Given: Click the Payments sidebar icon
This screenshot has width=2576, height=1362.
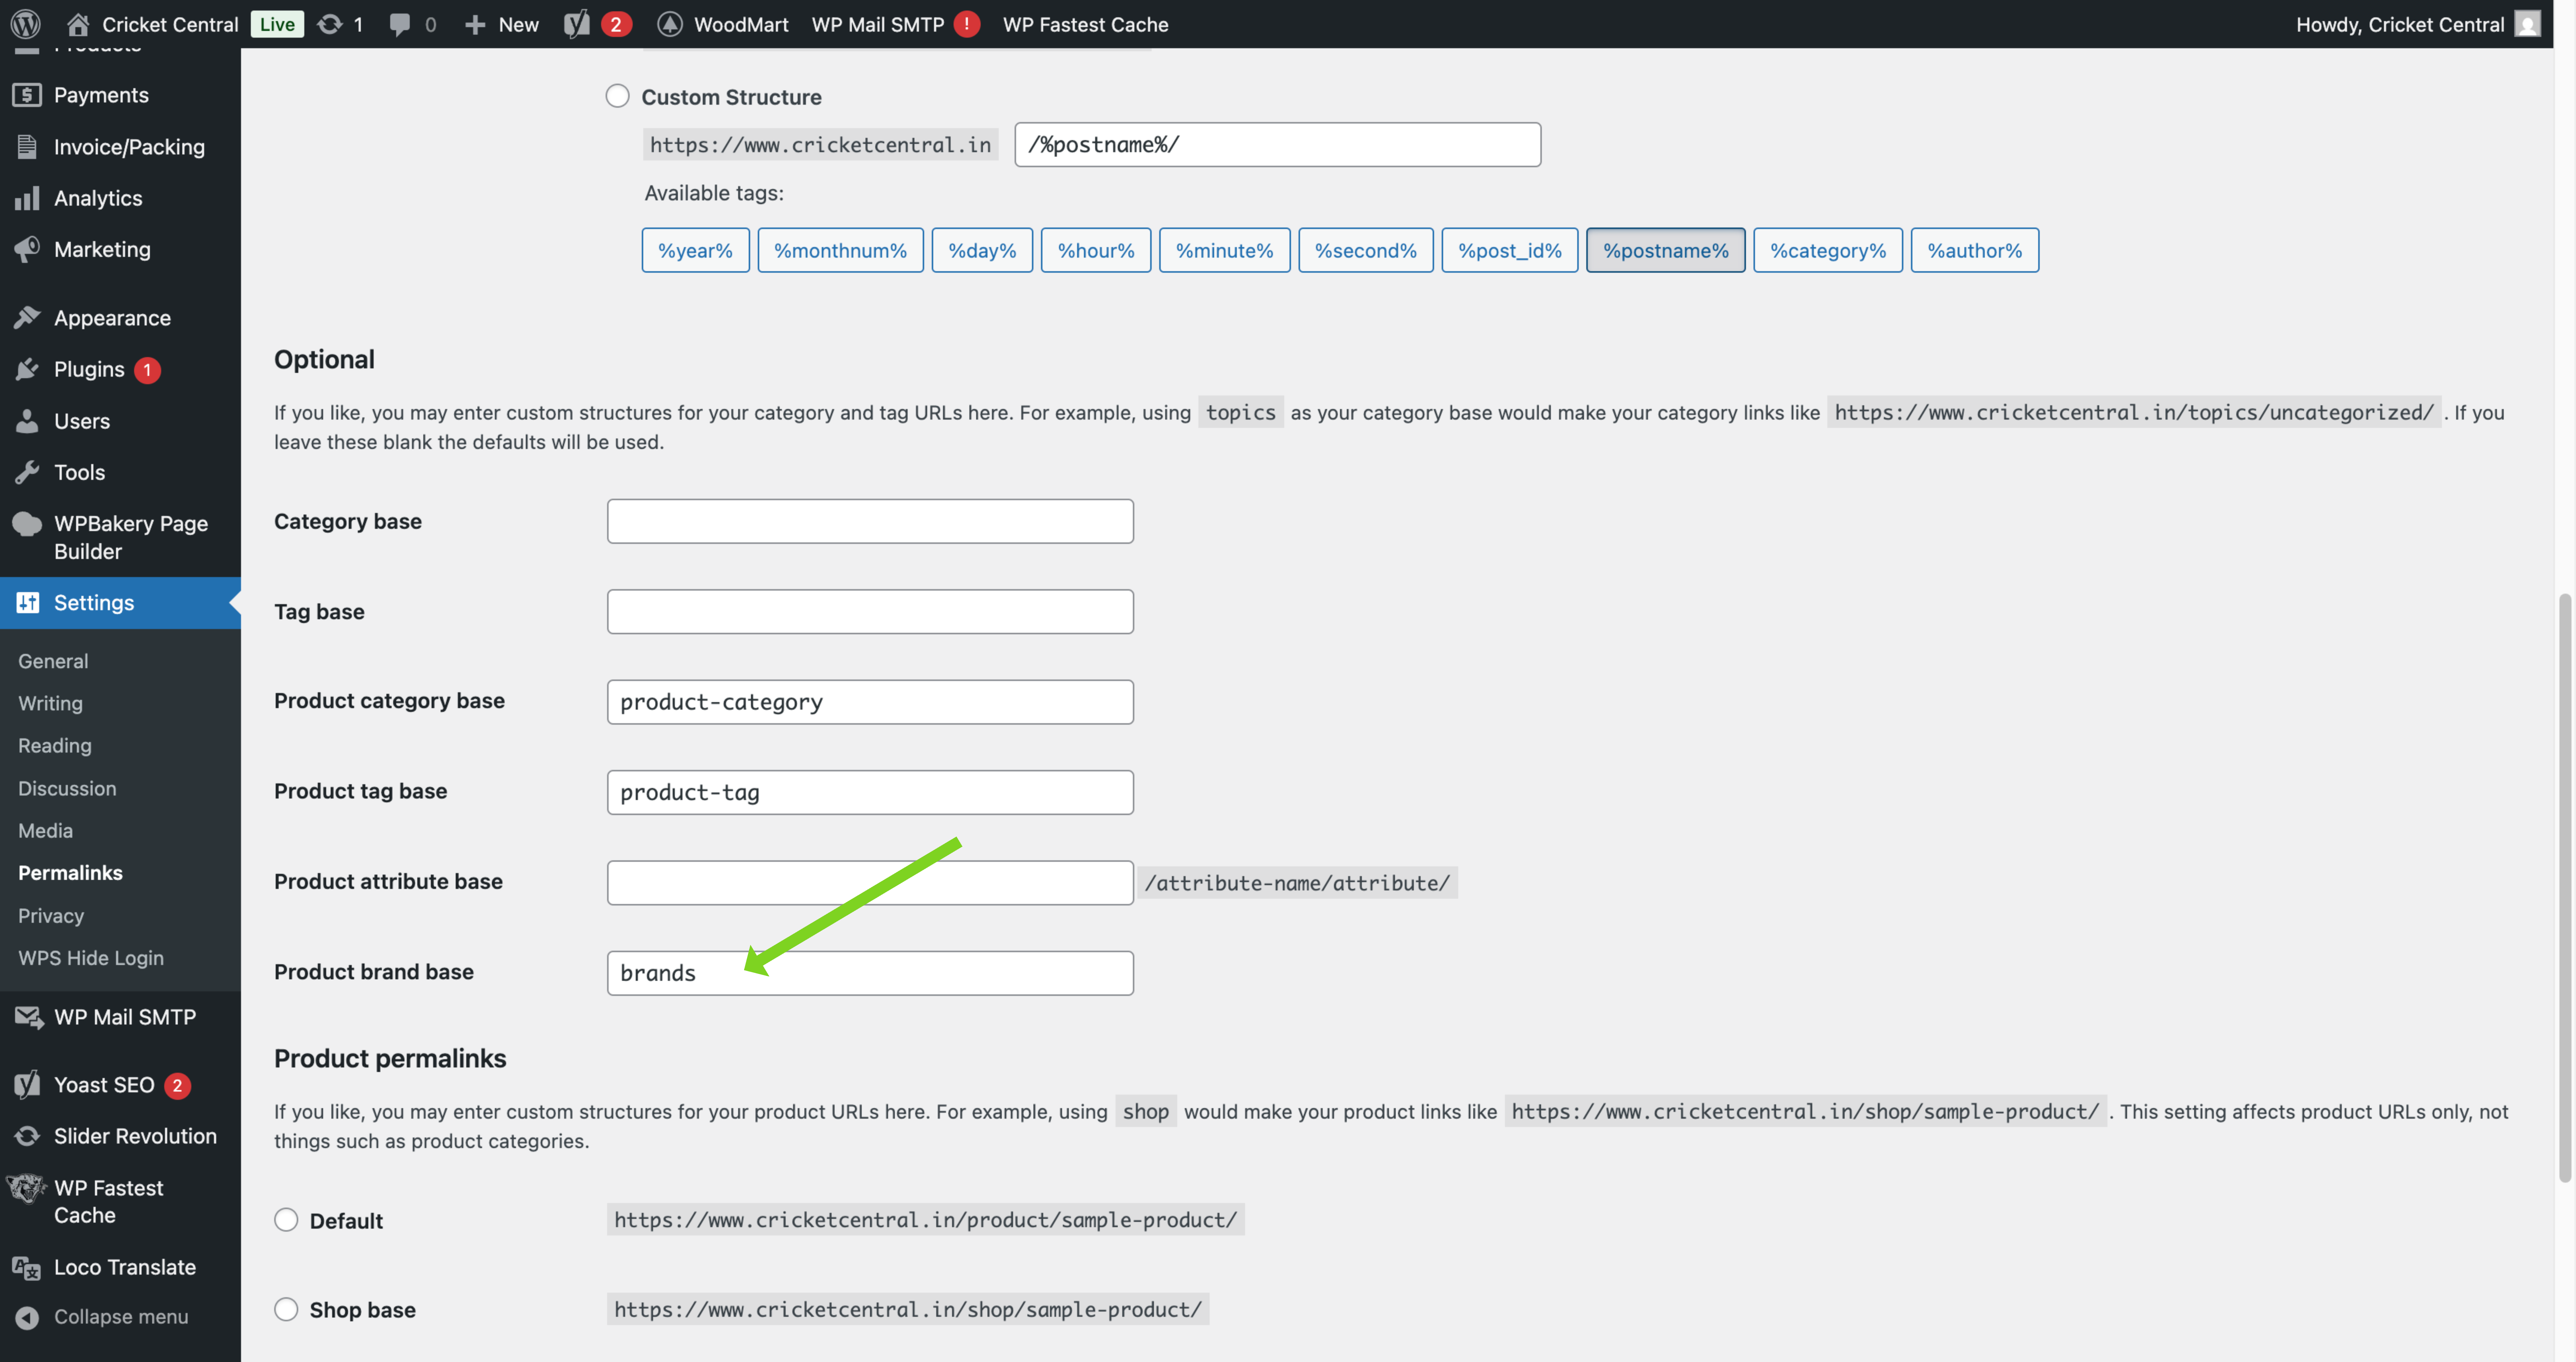Looking at the screenshot, I should pyautogui.click(x=27, y=95).
